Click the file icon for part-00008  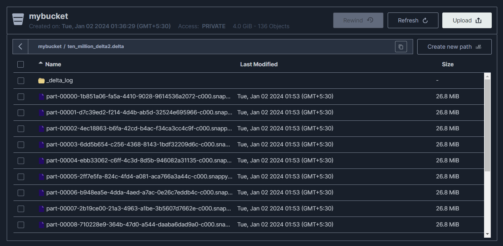click(x=41, y=225)
